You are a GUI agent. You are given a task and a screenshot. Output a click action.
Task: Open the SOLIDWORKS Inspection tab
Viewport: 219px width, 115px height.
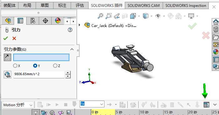coord(186,5)
